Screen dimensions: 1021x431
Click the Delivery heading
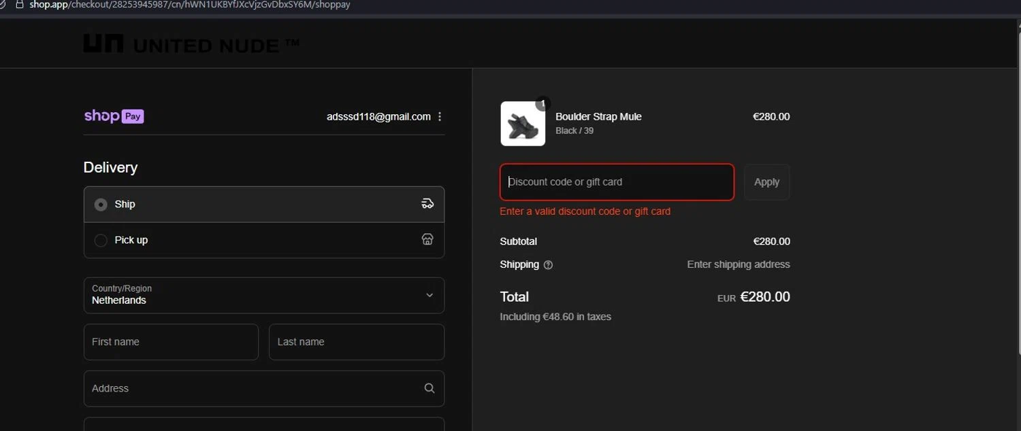click(110, 167)
